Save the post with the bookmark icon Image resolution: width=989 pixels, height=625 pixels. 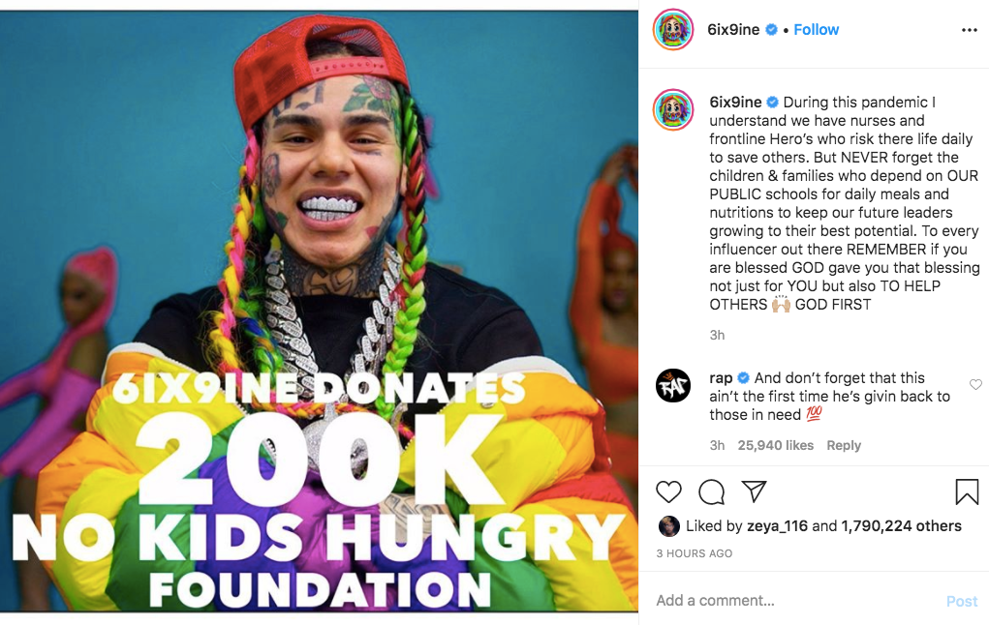point(967,492)
